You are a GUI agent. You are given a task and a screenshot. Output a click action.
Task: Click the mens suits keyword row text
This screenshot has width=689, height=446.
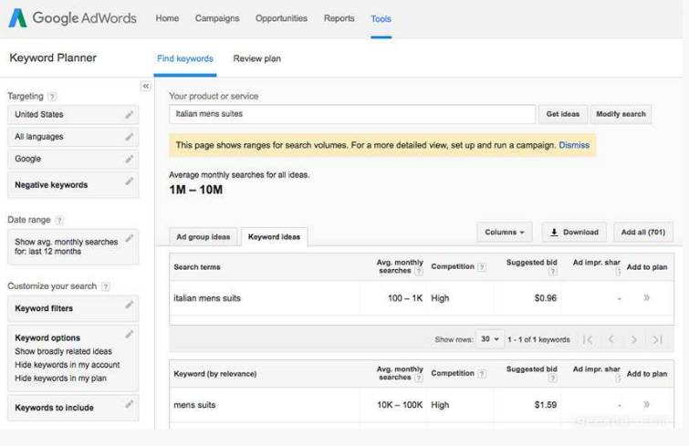[194, 405]
